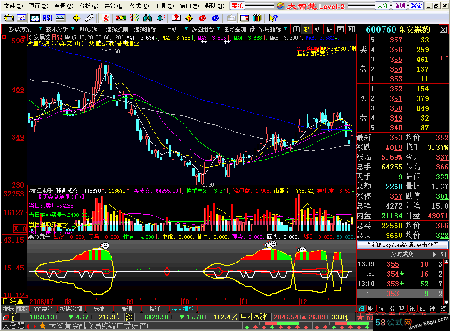Image resolution: width=450 pixels, height=331 pixels.
Task: Click the 图形叠加 button
Action: [x=235, y=29]
